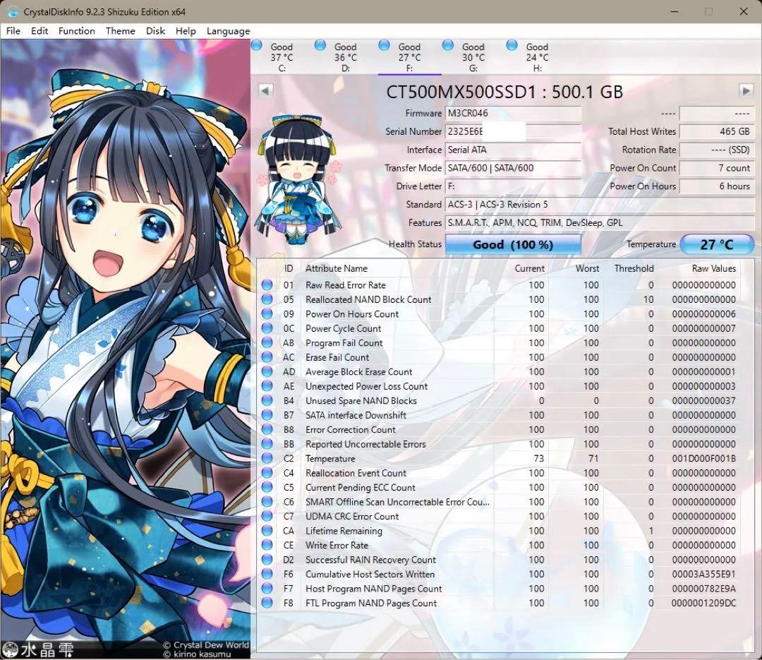Open the Help menu
The height and width of the screenshot is (660, 762).
pyautogui.click(x=186, y=31)
